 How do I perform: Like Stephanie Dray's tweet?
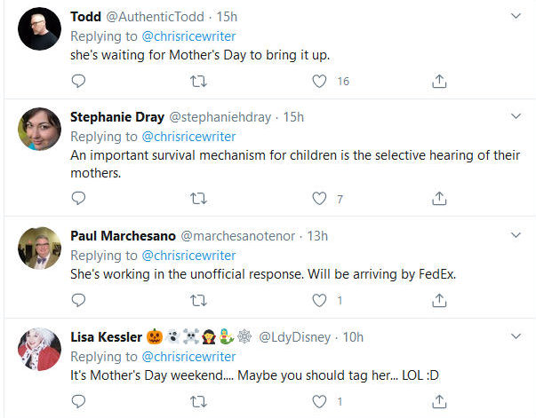[319, 199]
